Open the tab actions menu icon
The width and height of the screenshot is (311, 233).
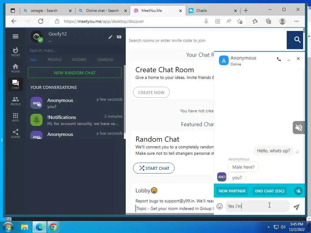13,11
